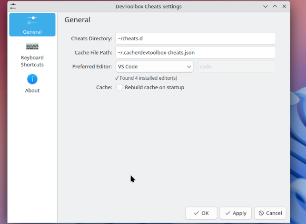Click the window title 'DevToolbox Cheats Settings'
306x224 pixels.
pyautogui.click(x=148, y=7)
